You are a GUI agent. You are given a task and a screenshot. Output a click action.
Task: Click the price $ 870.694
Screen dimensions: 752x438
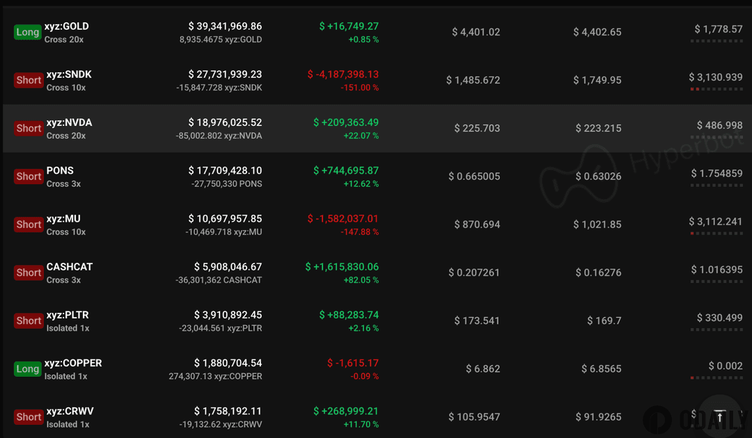click(477, 225)
